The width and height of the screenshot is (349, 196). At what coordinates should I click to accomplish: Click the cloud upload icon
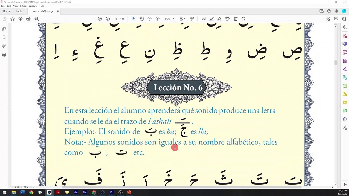(20, 19)
